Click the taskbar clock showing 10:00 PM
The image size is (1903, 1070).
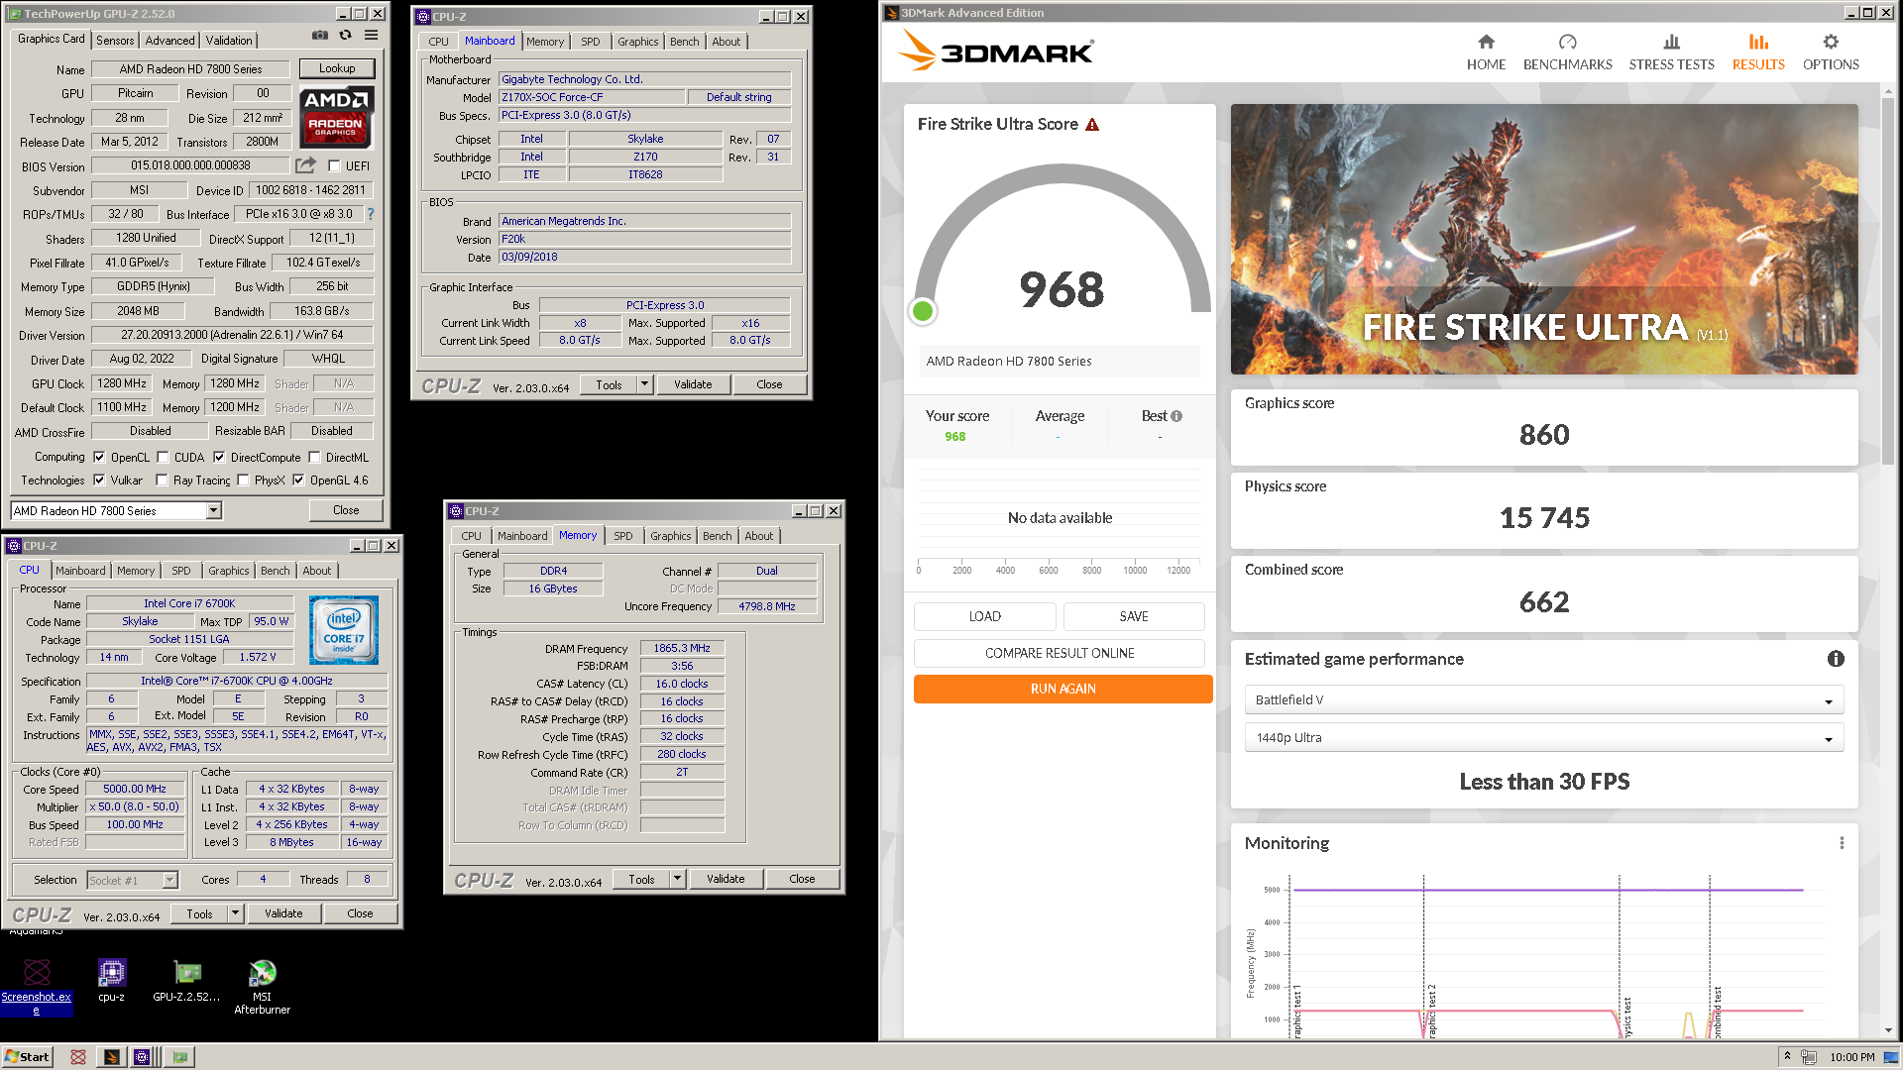point(1851,1057)
